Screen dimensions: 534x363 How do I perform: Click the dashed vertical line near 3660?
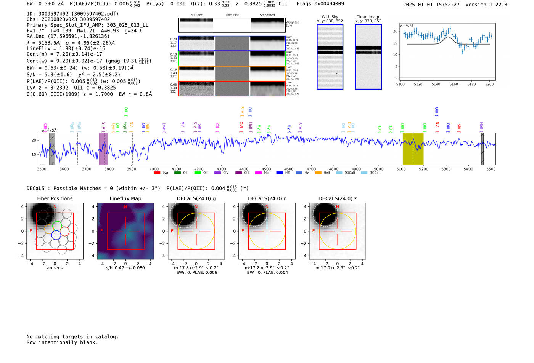point(78,149)
